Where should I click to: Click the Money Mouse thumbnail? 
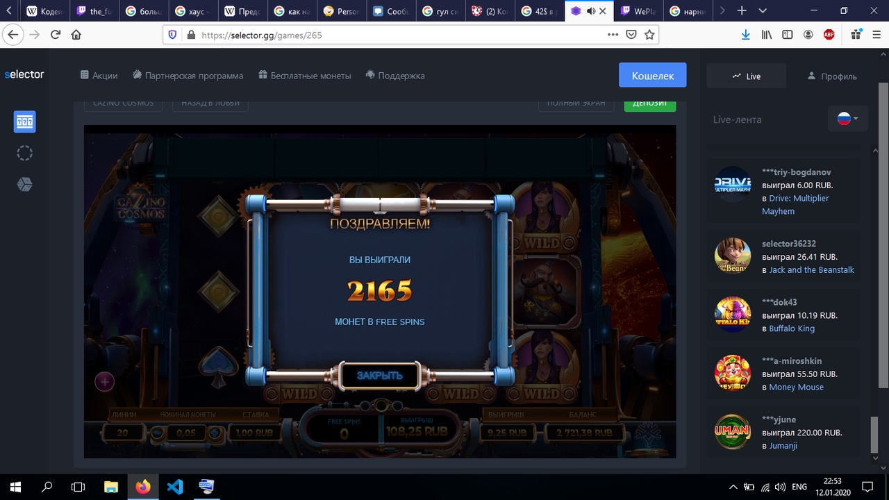coord(733,374)
